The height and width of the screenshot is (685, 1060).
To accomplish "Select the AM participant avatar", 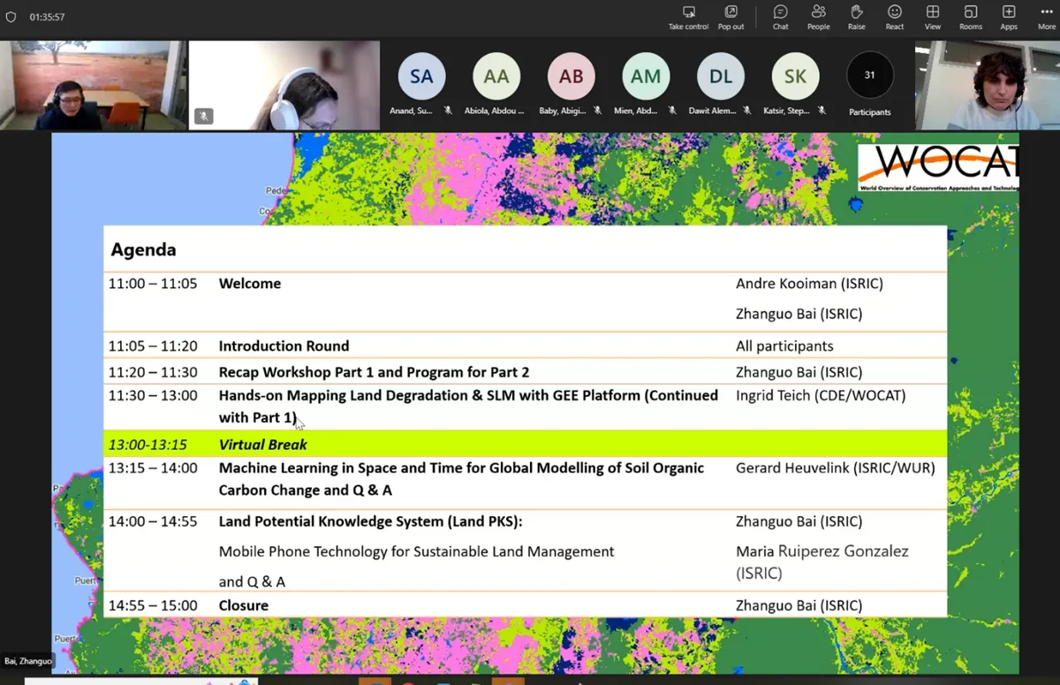I will tap(645, 77).
